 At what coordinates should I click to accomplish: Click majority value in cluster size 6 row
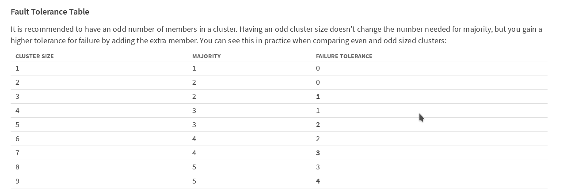pyautogui.click(x=194, y=139)
